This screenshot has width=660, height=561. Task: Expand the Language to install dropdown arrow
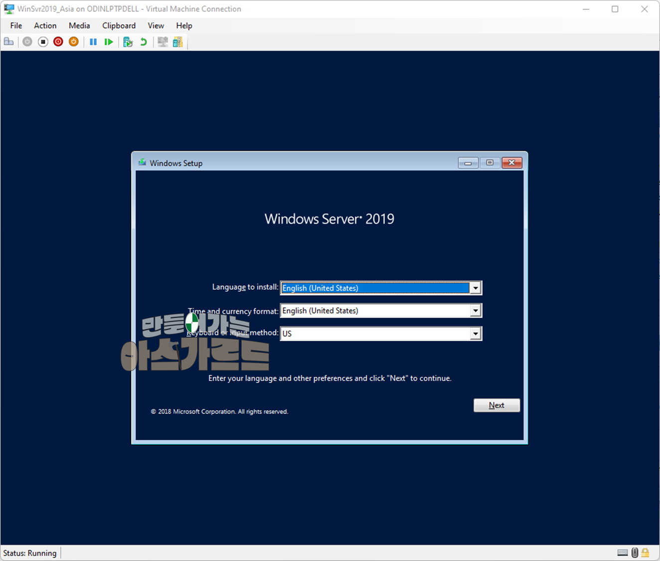(476, 288)
